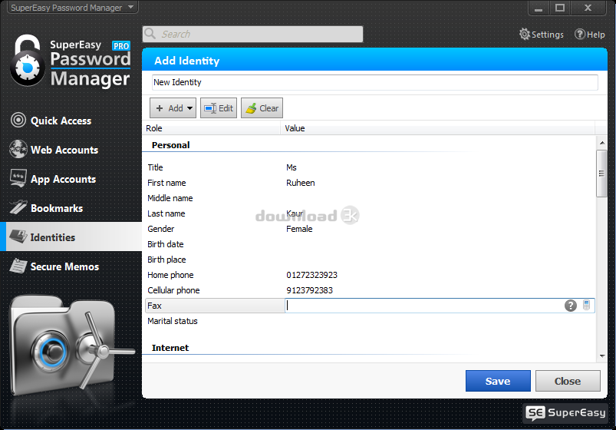616x430 pixels.
Task: Open Help via question mark icon
Action: point(580,35)
